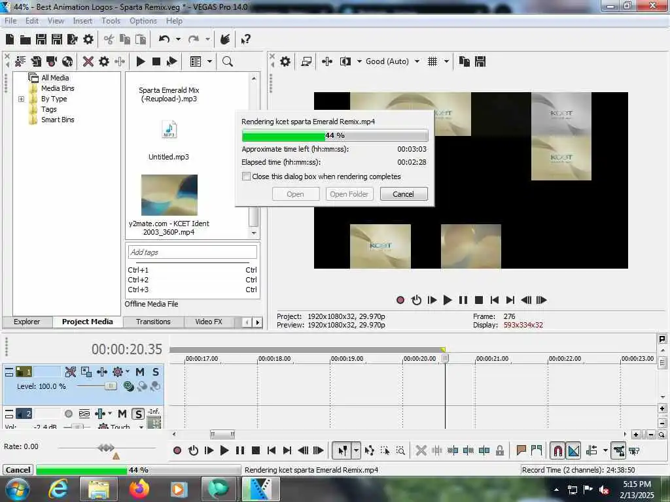Open Firefox from the Windows taskbar

[x=139, y=489]
